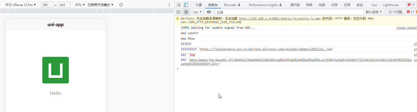Open the 源代码 (Sources) tab
The width and height of the screenshot is (417, 112).
click(295, 5)
